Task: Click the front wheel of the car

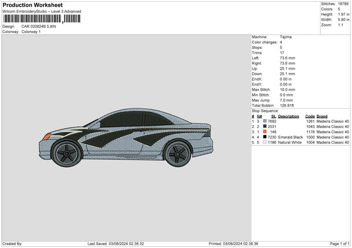Action: (x=65, y=153)
